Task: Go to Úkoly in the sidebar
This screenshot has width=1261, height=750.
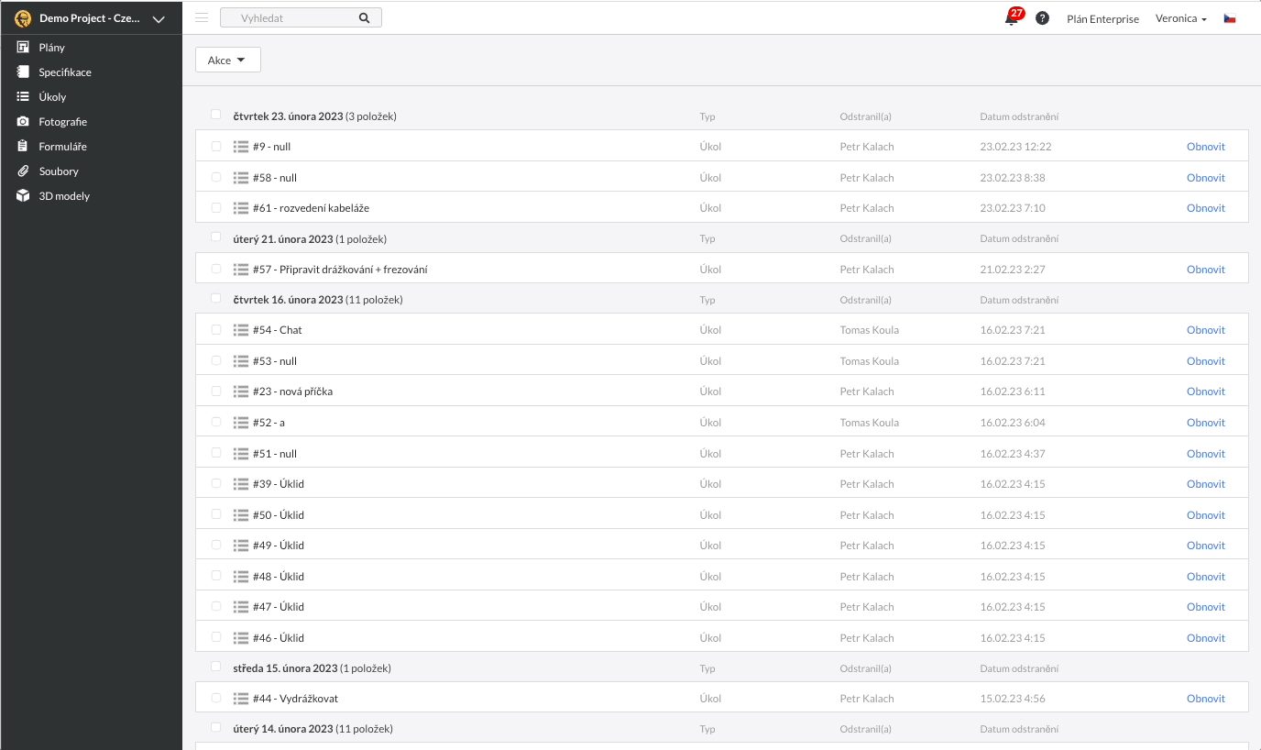Action: click(52, 96)
